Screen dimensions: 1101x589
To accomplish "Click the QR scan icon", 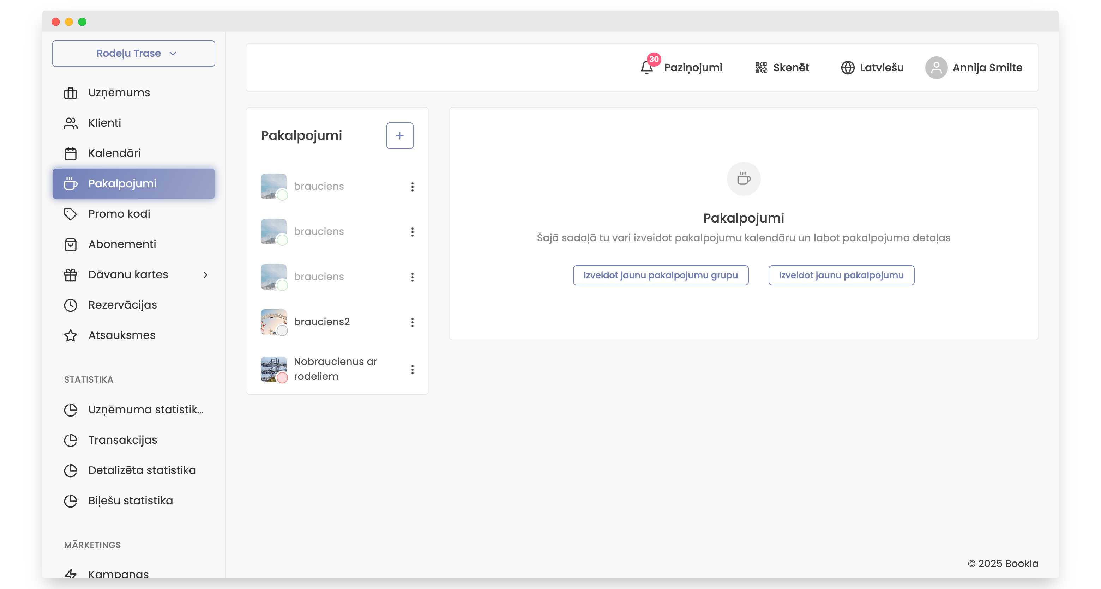I will tap(761, 67).
